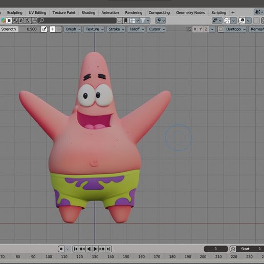Expand the Stroke settings dropdown

pyautogui.click(x=116, y=29)
